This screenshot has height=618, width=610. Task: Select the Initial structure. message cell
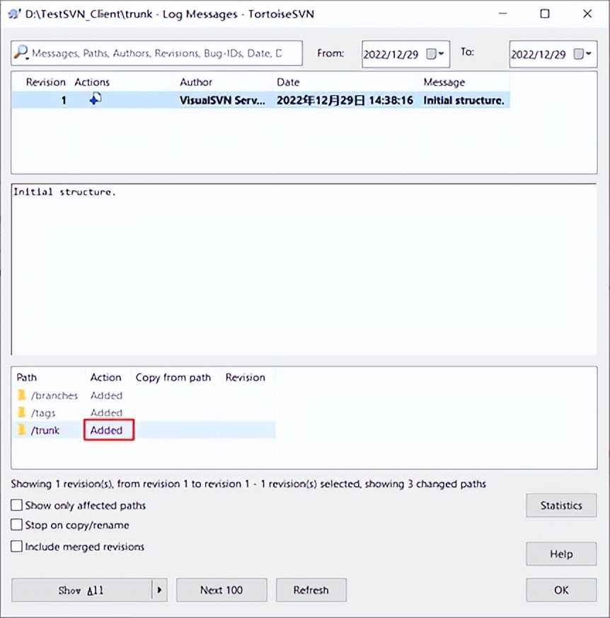pyautogui.click(x=464, y=101)
